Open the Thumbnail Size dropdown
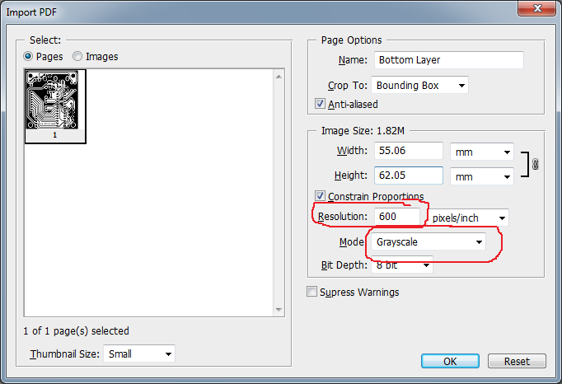 139,354
